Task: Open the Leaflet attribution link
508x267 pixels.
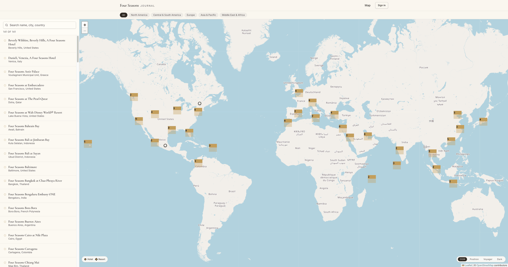Action: click(467, 265)
